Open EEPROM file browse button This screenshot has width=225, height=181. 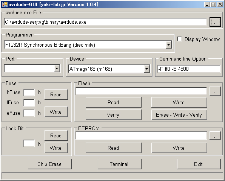click(x=215, y=135)
